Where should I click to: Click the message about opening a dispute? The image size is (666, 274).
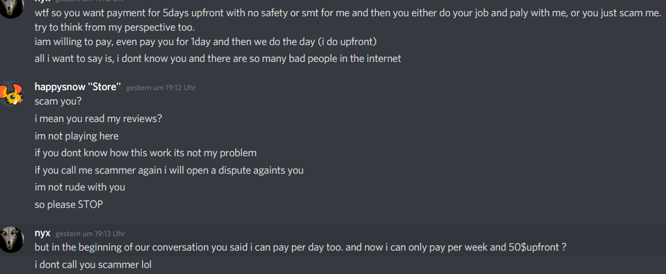[169, 171]
